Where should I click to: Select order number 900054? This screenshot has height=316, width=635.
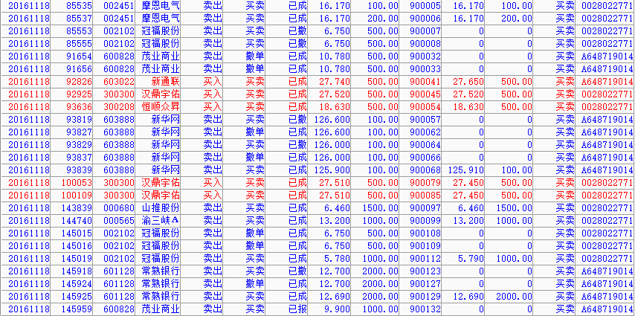[425, 107]
